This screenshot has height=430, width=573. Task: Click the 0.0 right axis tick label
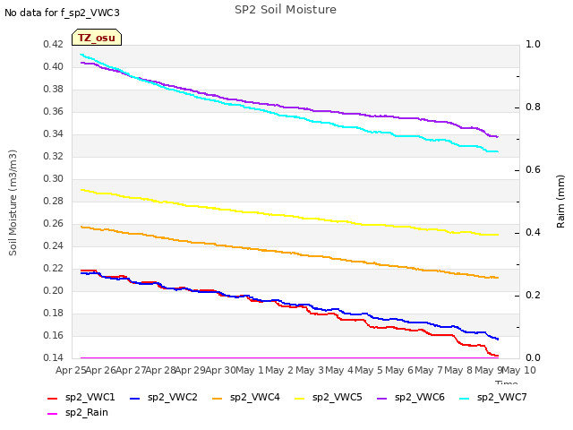point(533,358)
